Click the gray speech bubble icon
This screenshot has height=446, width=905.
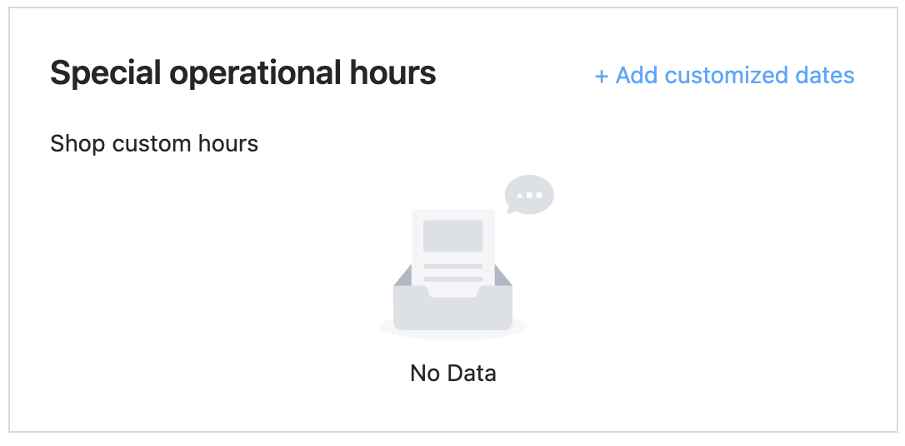pos(529,195)
